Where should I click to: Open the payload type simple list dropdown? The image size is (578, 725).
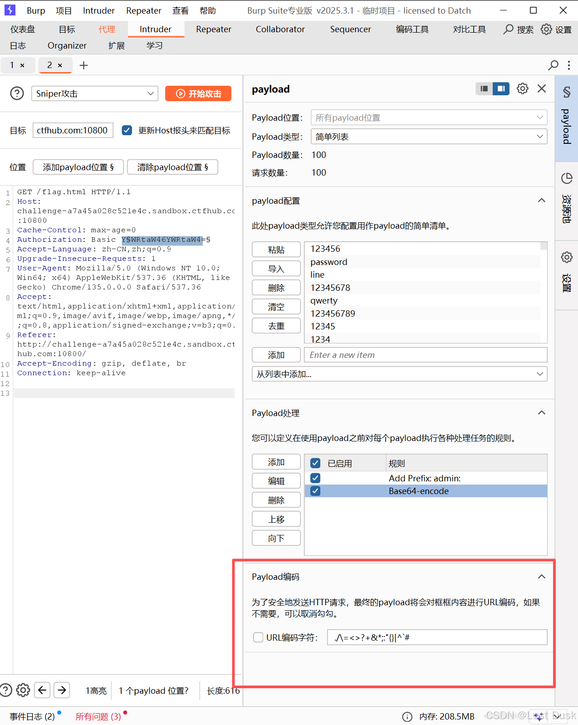pos(429,137)
